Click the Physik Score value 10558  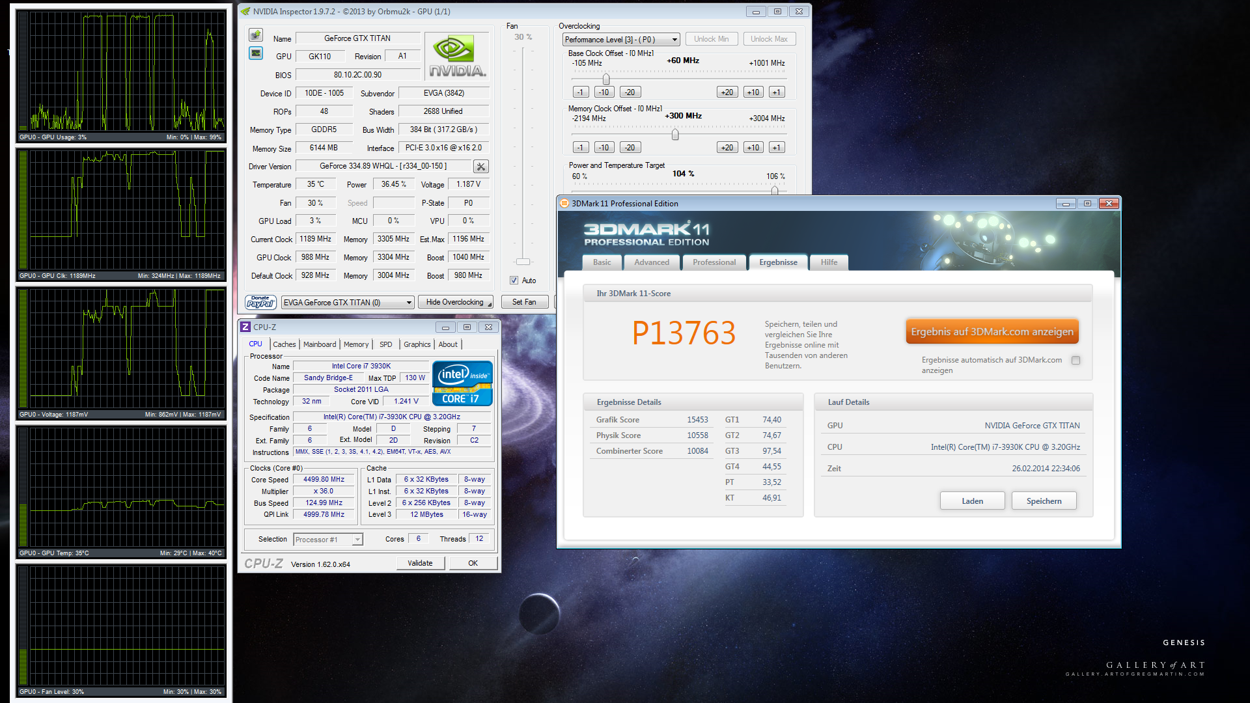coord(697,435)
